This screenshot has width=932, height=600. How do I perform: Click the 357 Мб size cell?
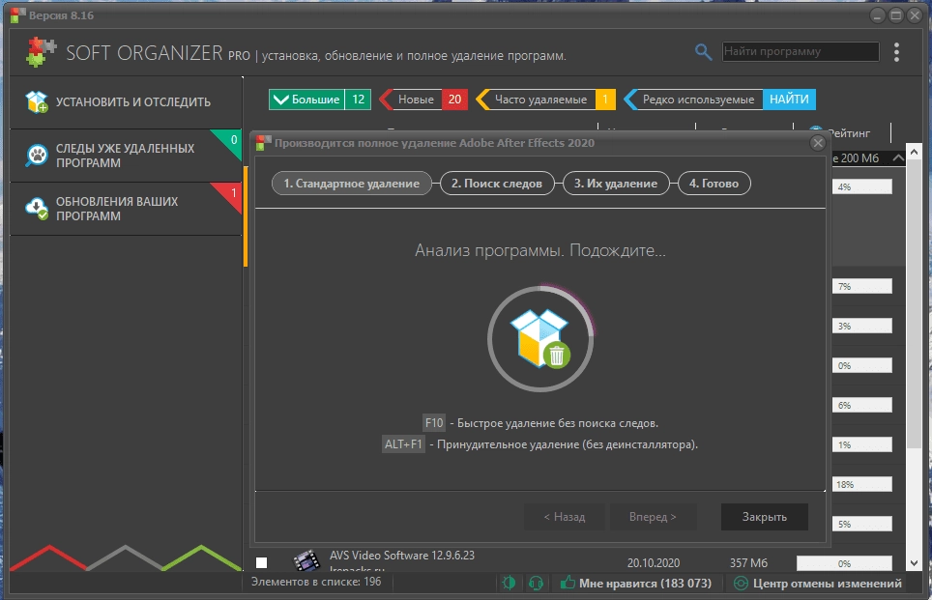tap(748, 562)
